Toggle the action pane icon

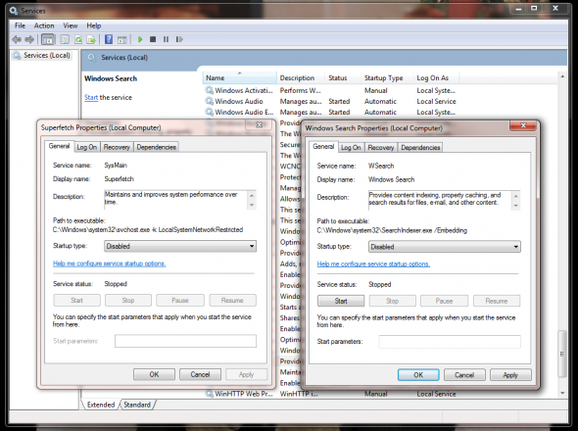point(122,39)
